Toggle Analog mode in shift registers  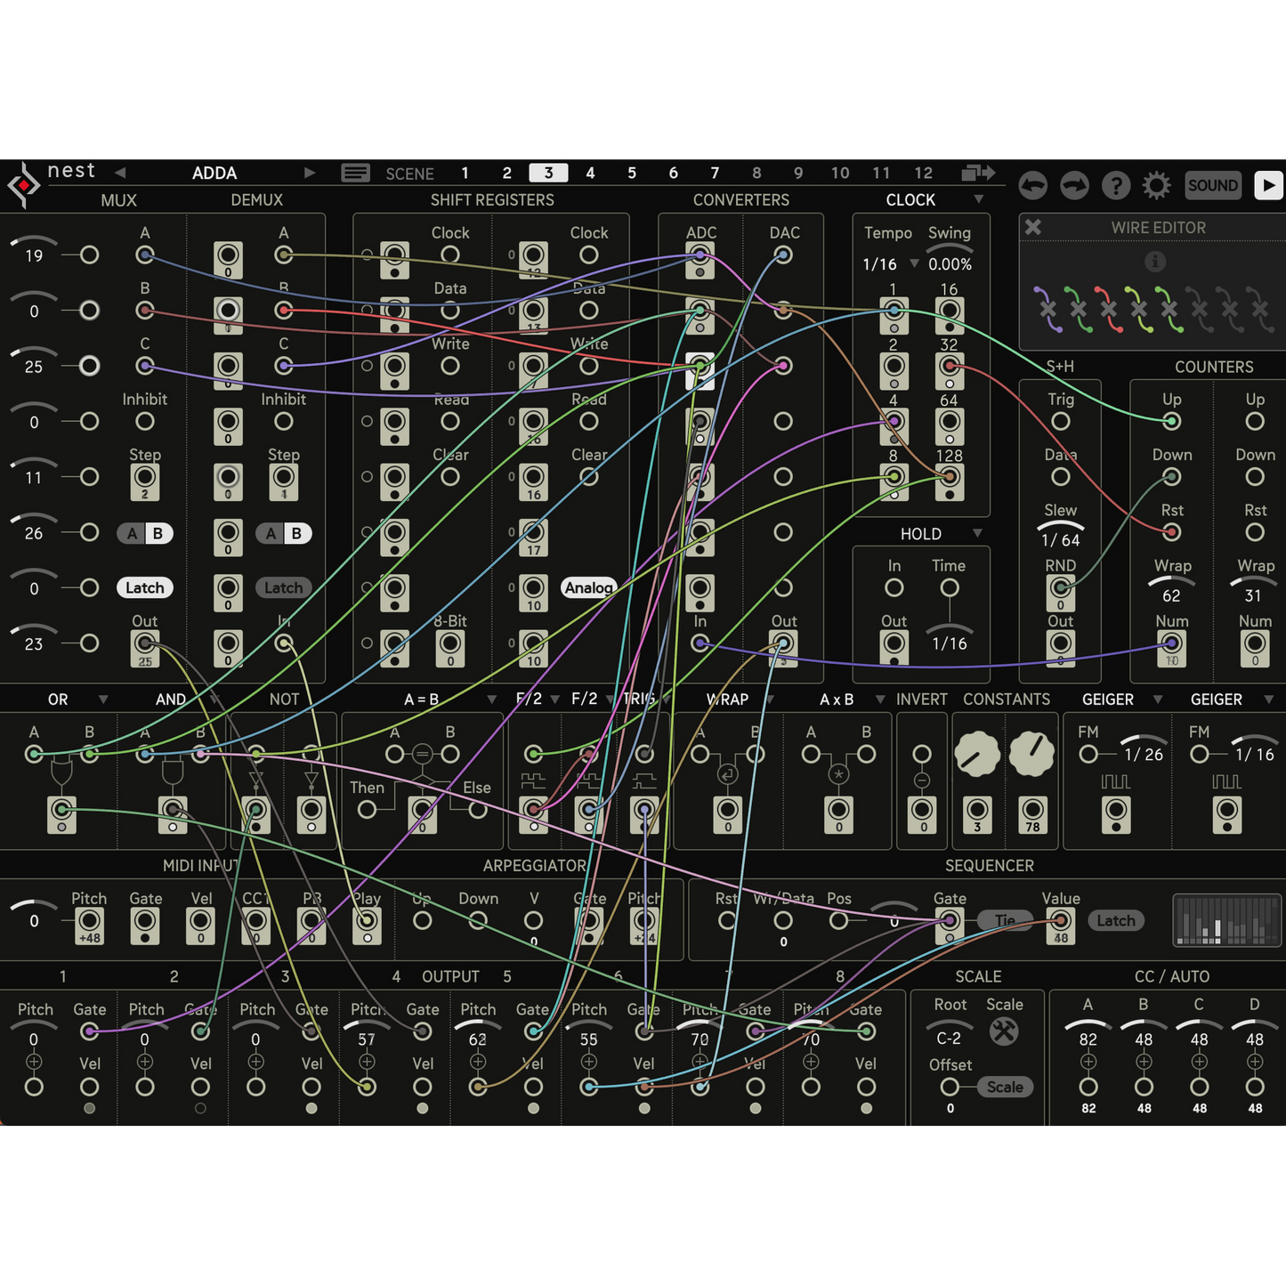588,587
